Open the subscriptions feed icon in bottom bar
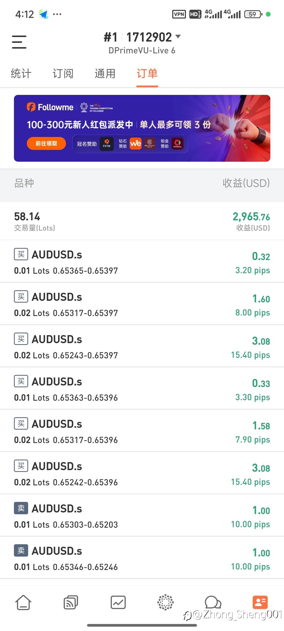This screenshot has width=284, height=631. point(71,602)
